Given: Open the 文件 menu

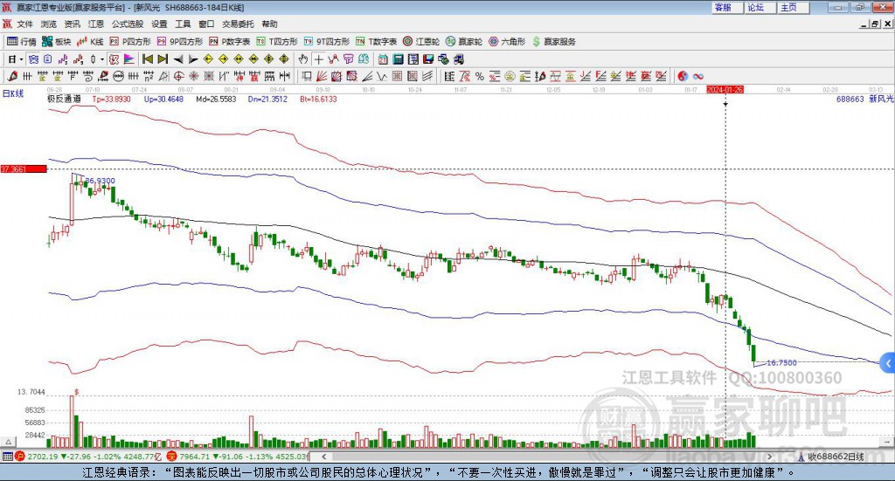Looking at the screenshot, I should [25, 24].
